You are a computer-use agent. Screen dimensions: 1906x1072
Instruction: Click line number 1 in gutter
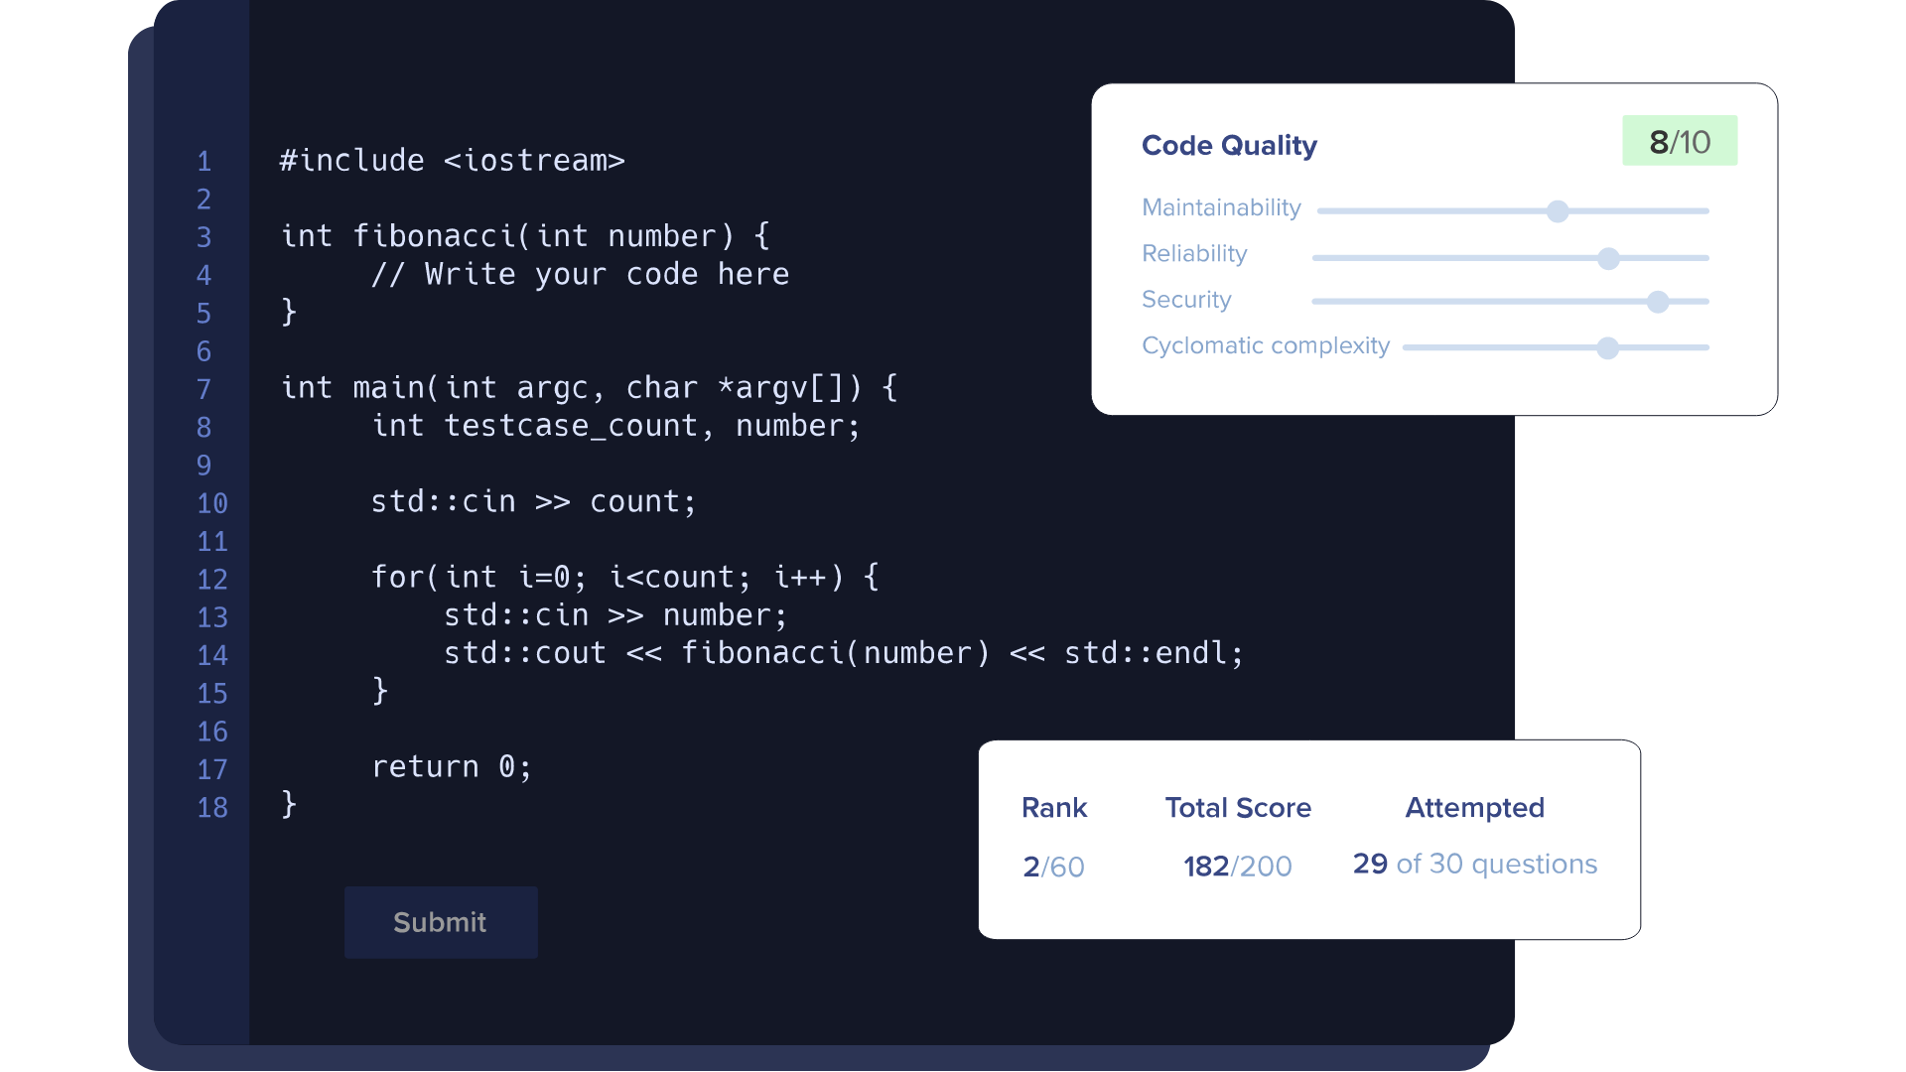pos(204,162)
